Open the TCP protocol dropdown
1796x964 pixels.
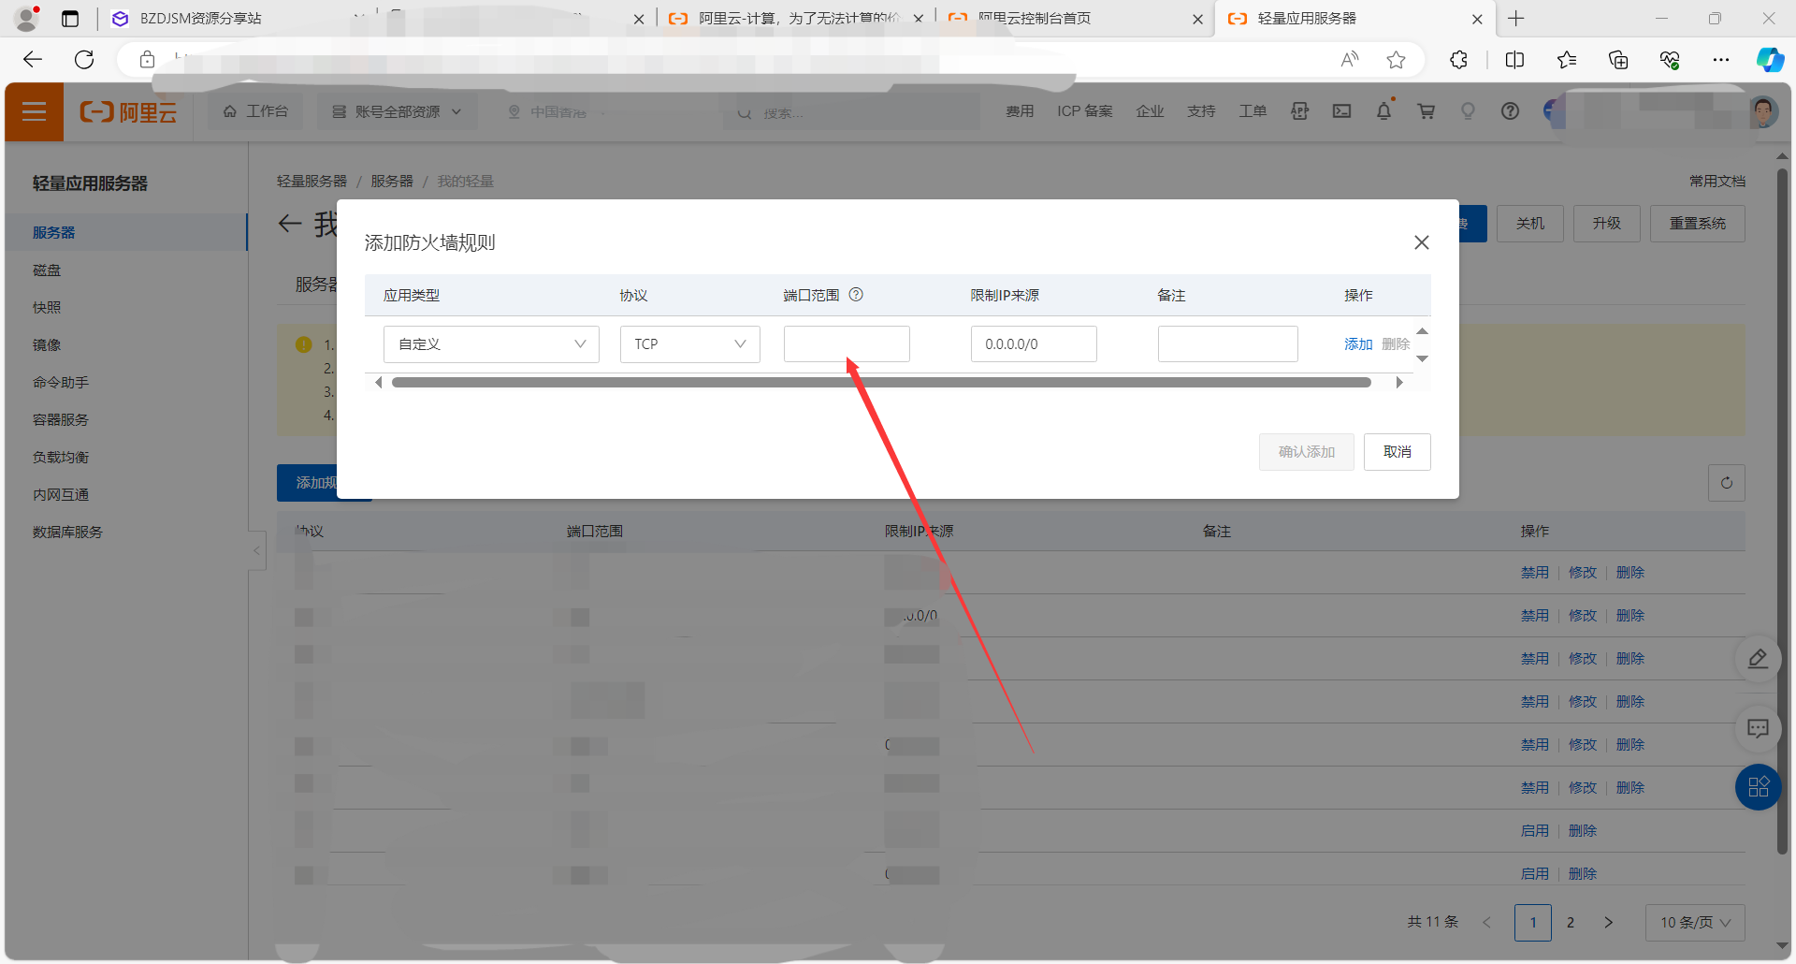pos(689,344)
